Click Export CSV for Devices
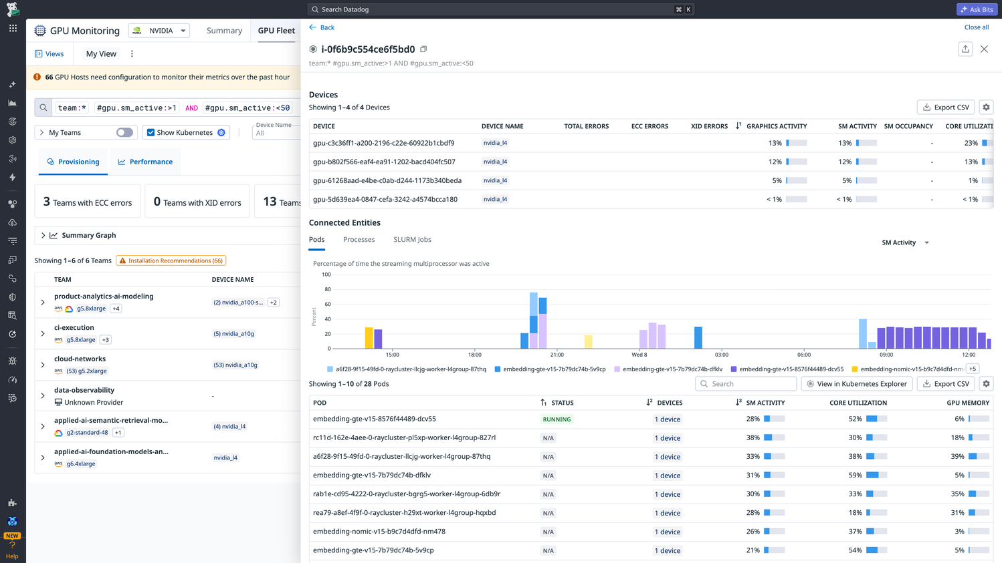This screenshot has height=563, width=1002. pos(946,108)
